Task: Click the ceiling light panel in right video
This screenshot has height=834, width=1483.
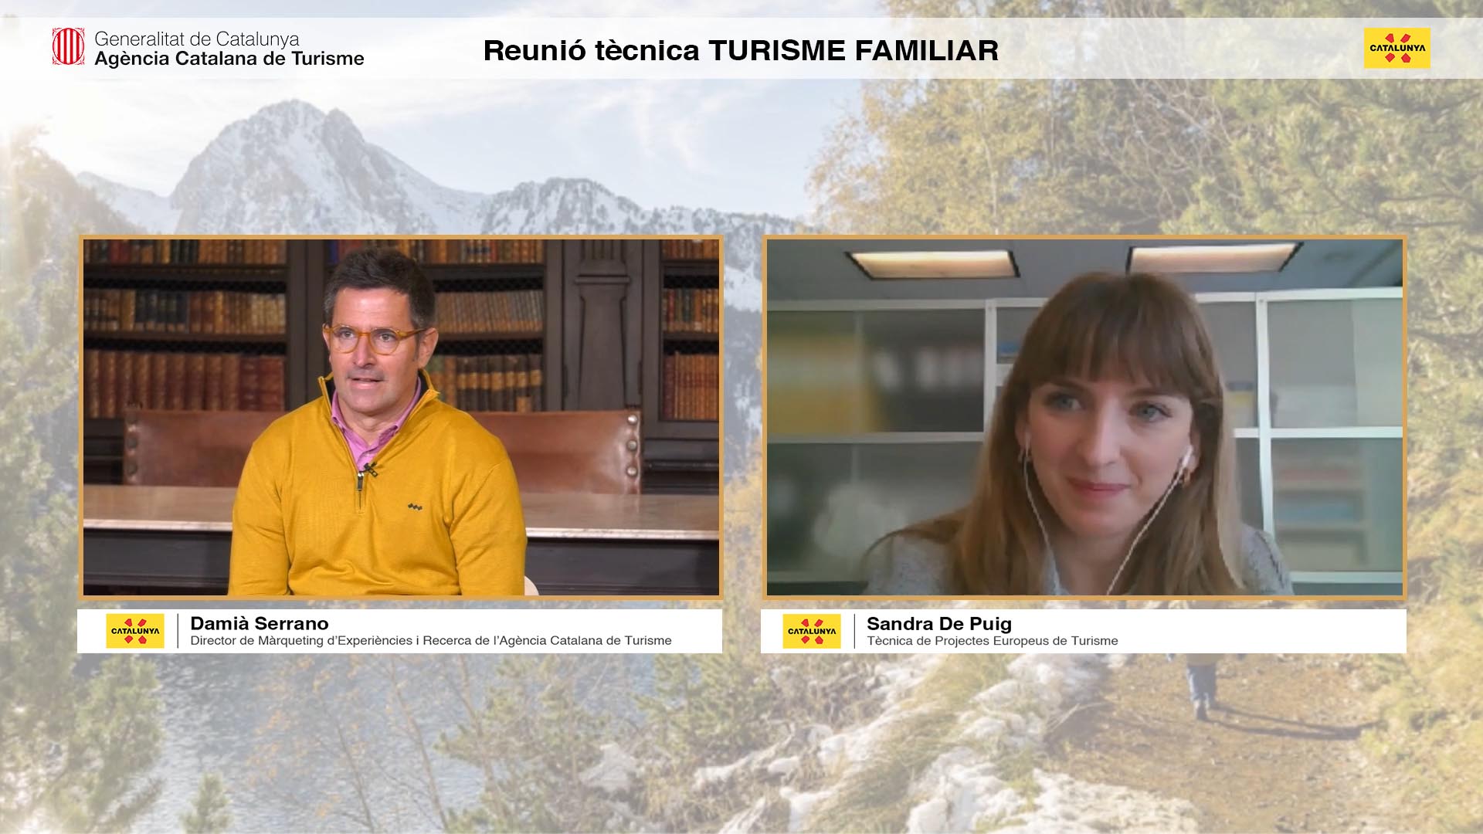Action: [x=933, y=263]
